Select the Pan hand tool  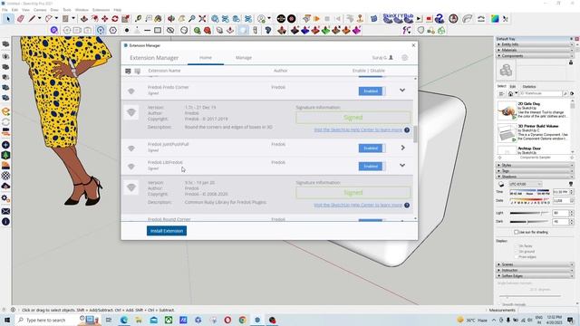[x=181, y=18]
